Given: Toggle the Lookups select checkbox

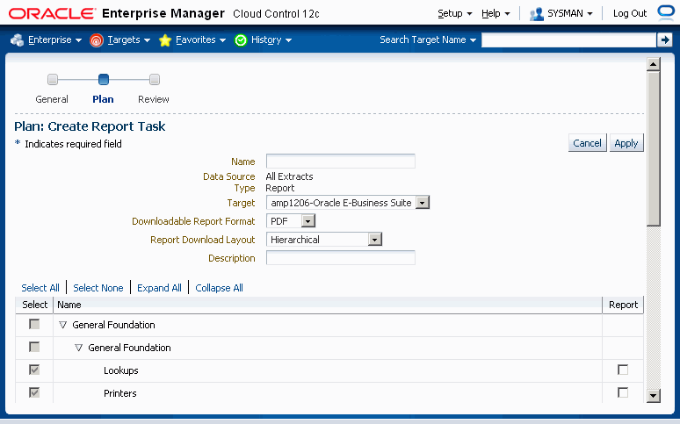Looking at the screenshot, I should [34, 370].
